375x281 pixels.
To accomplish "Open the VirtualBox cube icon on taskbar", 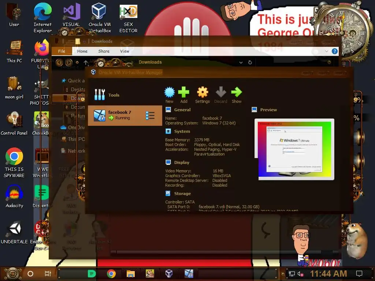I will (169, 274).
